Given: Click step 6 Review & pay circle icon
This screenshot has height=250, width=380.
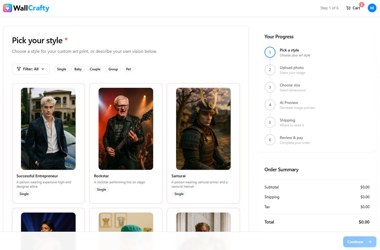Looking at the screenshot, I should 269,140.
